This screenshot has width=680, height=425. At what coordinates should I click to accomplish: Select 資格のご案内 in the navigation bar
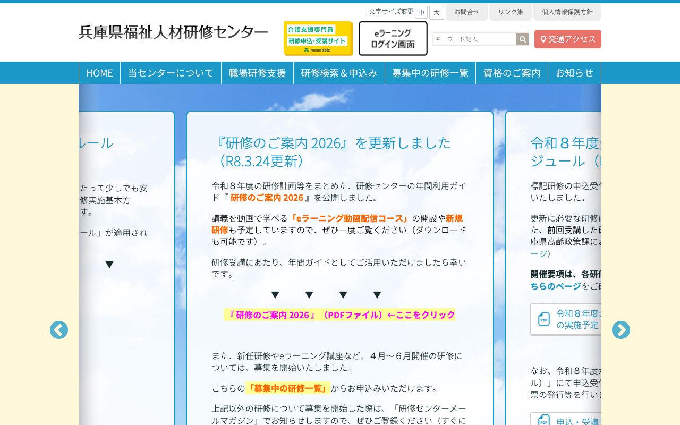pyautogui.click(x=512, y=73)
